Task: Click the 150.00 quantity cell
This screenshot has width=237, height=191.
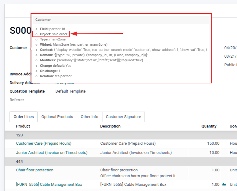Action: (x=213, y=143)
